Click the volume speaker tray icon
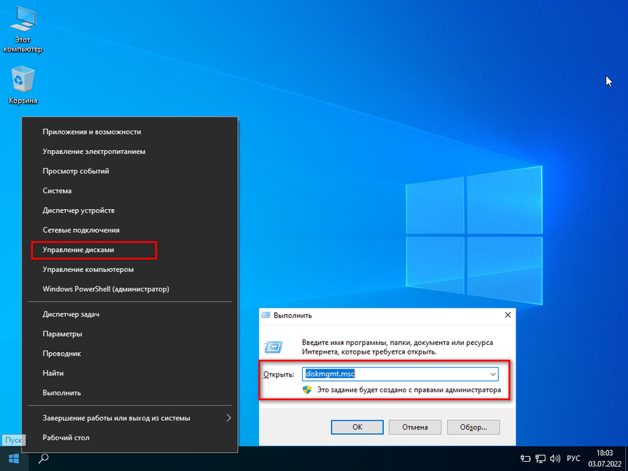Viewport: 628px width, 471px height. coord(554,458)
